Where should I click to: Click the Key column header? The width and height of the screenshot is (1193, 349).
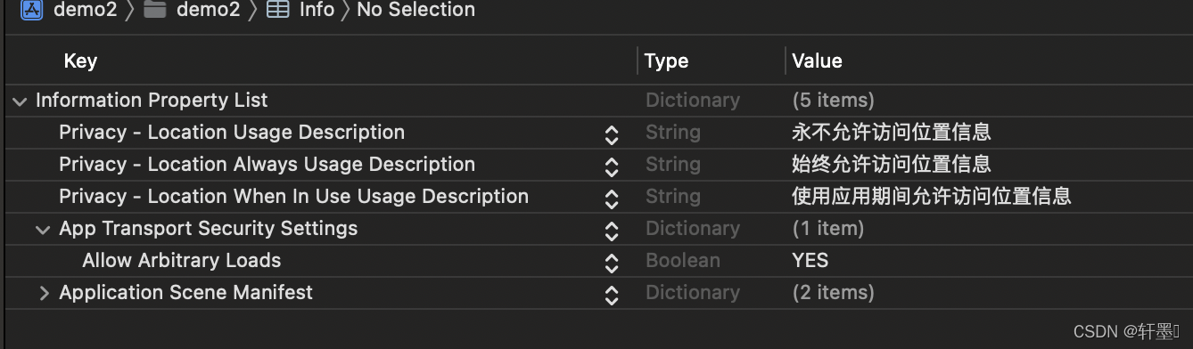point(80,61)
